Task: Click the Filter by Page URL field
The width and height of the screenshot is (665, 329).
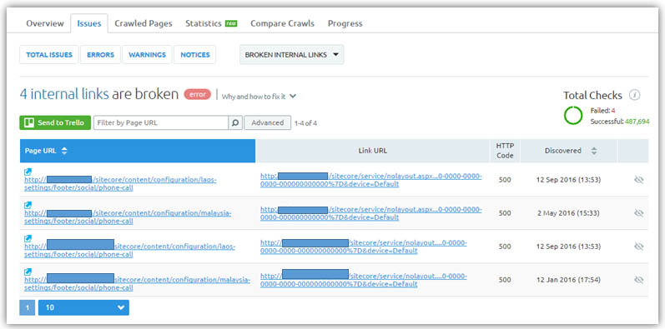Action: click(x=161, y=122)
